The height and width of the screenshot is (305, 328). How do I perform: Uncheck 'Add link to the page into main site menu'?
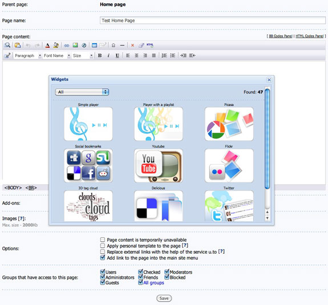coord(103,258)
